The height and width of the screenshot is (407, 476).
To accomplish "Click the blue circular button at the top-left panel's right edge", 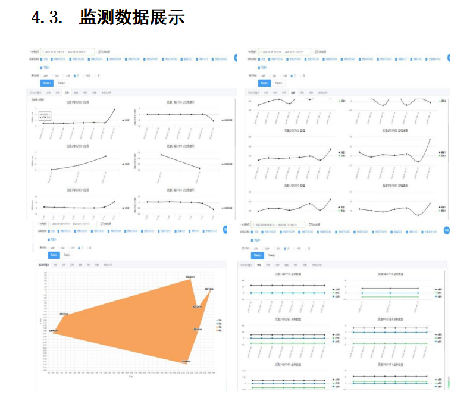I will click(236, 58).
